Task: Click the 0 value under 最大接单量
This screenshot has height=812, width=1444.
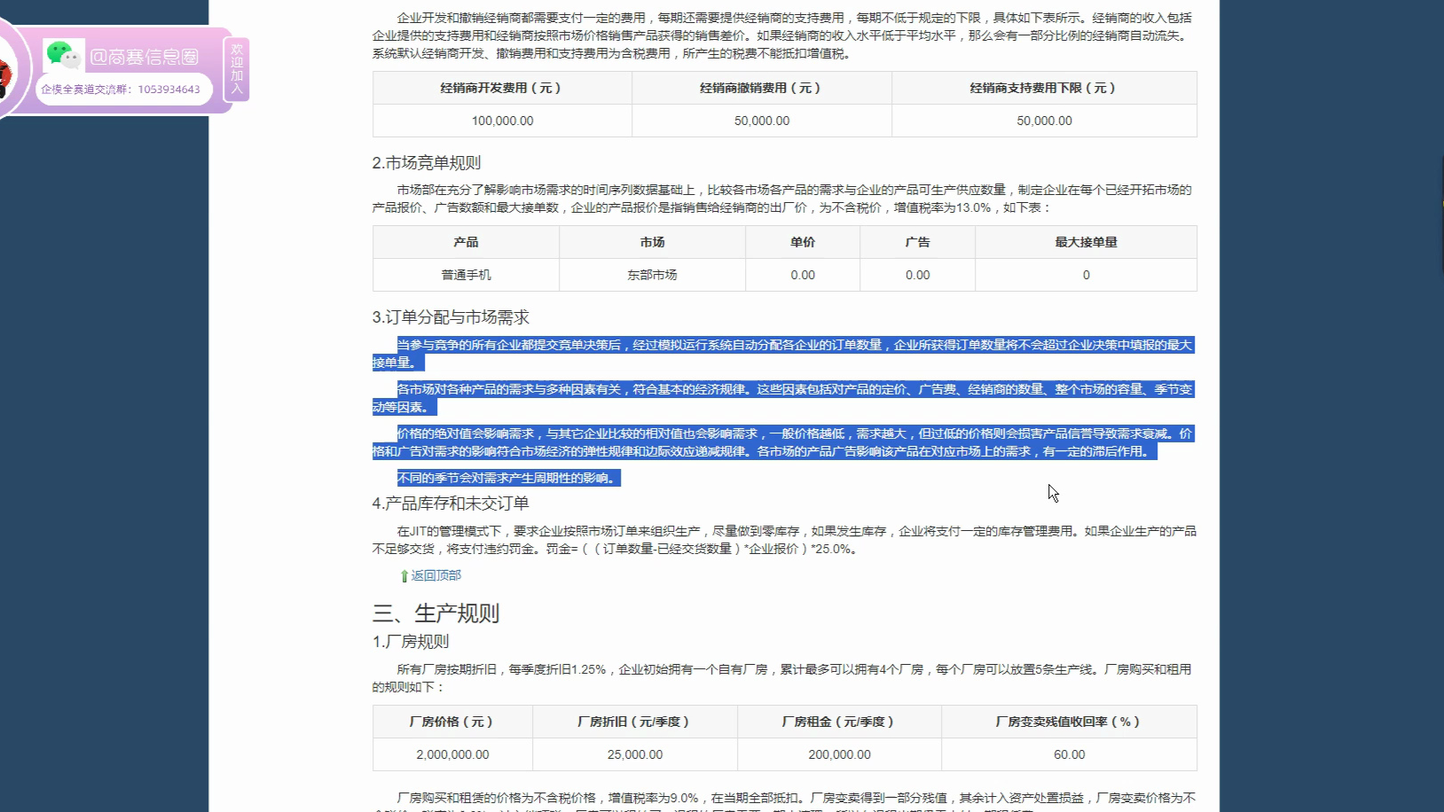Action: coord(1086,275)
